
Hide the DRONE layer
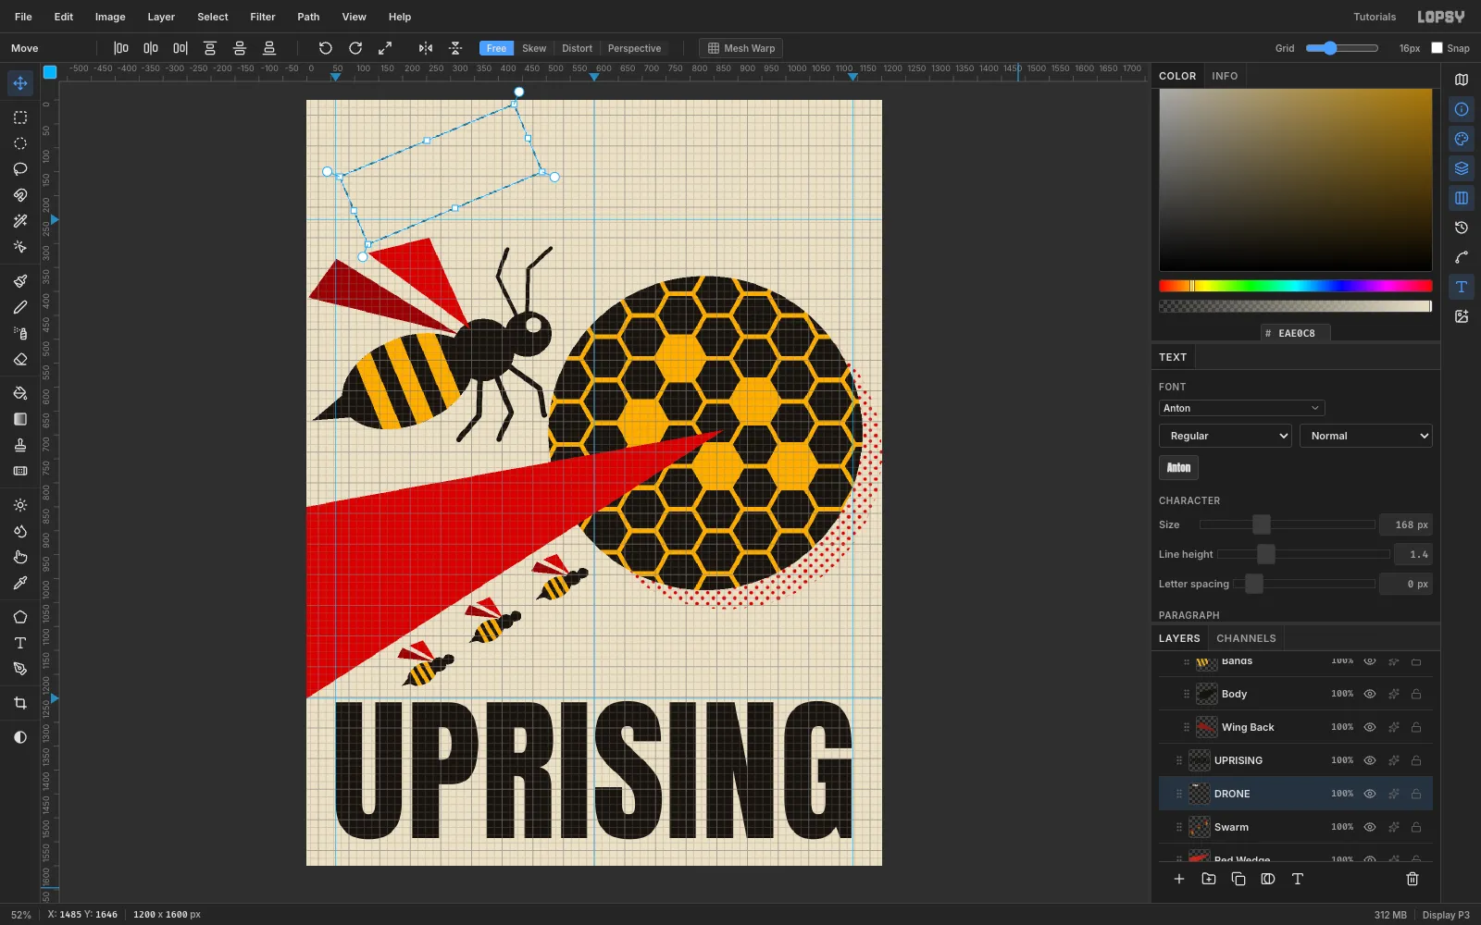tap(1370, 794)
